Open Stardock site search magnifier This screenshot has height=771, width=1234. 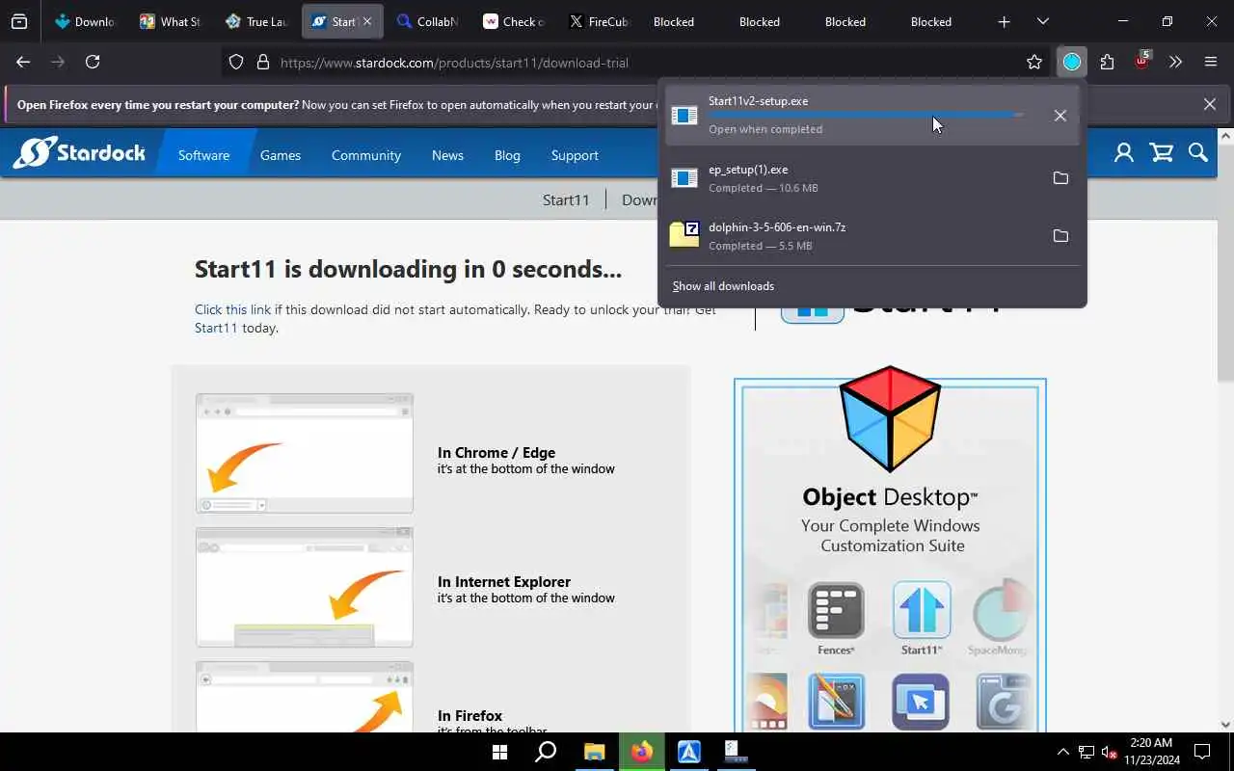(x=1197, y=152)
